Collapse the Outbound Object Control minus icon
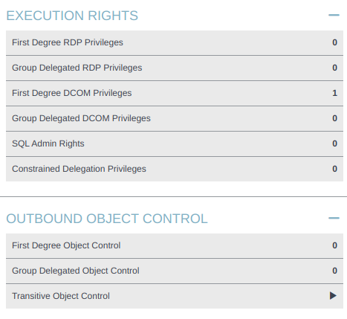347x319 pixels. tap(334, 218)
